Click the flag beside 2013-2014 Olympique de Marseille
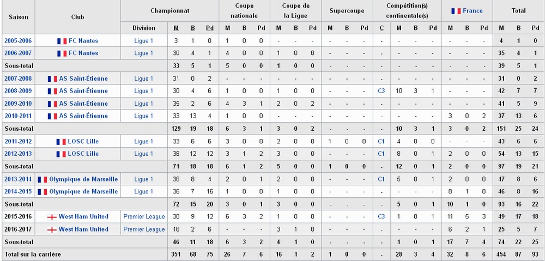Screen dimensions: 545x261 point(43,180)
